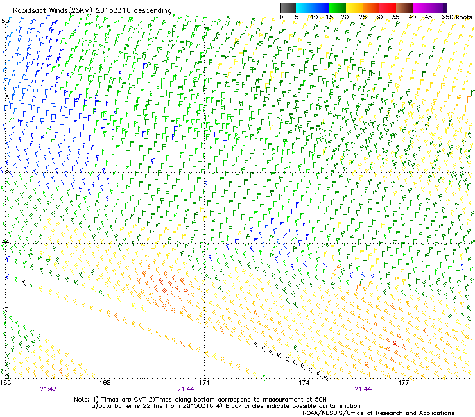Image resolution: width=475 pixels, height=417 pixels.
Task: Click the purple 21:43 time label
Action: point(49,389)
